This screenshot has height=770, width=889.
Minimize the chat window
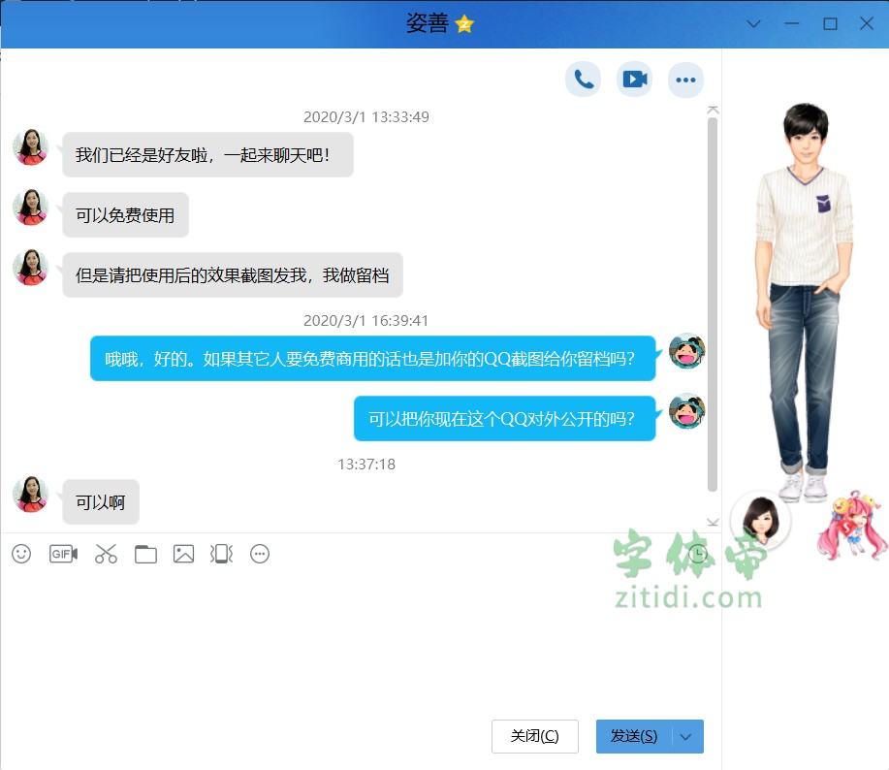[x=792, y=24]
